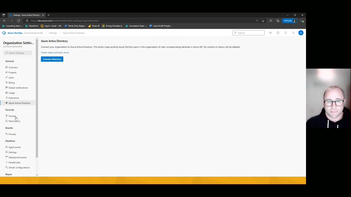Click the InPrivate profile button
This screenshot has height=197, width=351.
[290, 21]
